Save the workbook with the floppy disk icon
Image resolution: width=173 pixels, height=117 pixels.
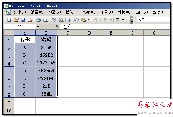[23, 20]
